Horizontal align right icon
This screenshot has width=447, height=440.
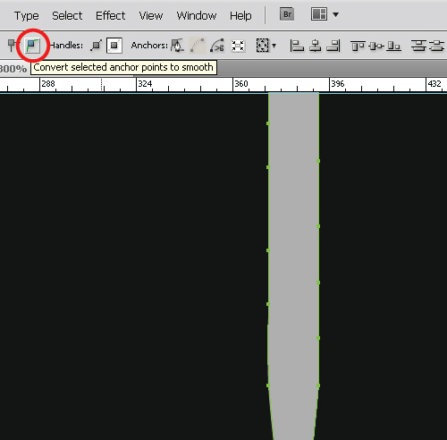click(333, 46)
